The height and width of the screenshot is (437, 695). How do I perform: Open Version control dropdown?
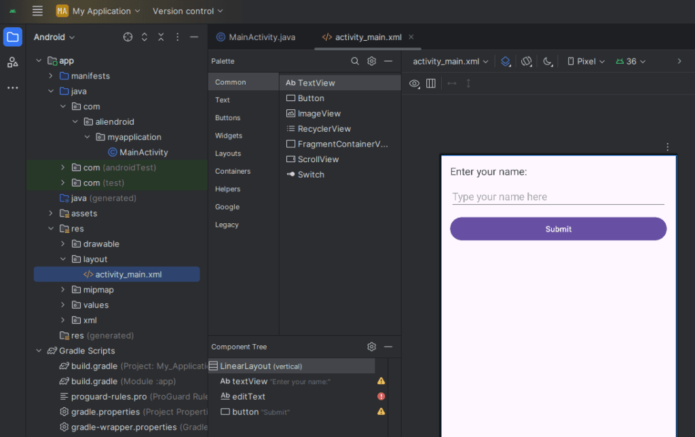(x=187, y=11)
